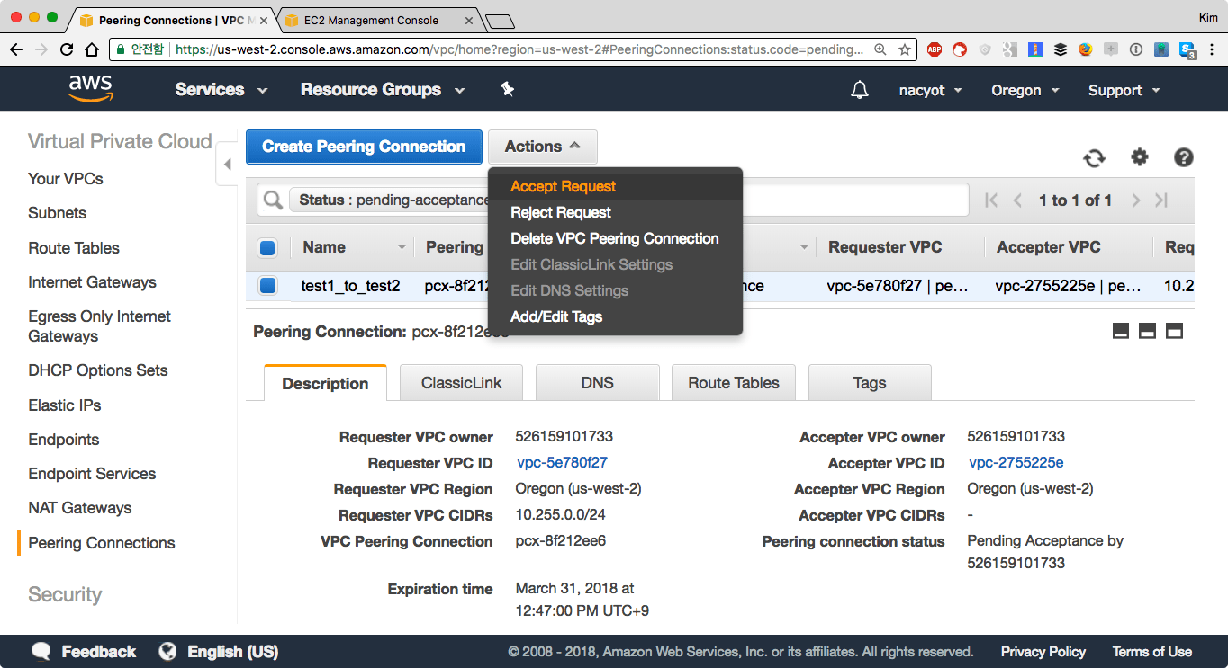Click the pin shortcut icon in header
The image size is (1228, 668).
[507, 89]
